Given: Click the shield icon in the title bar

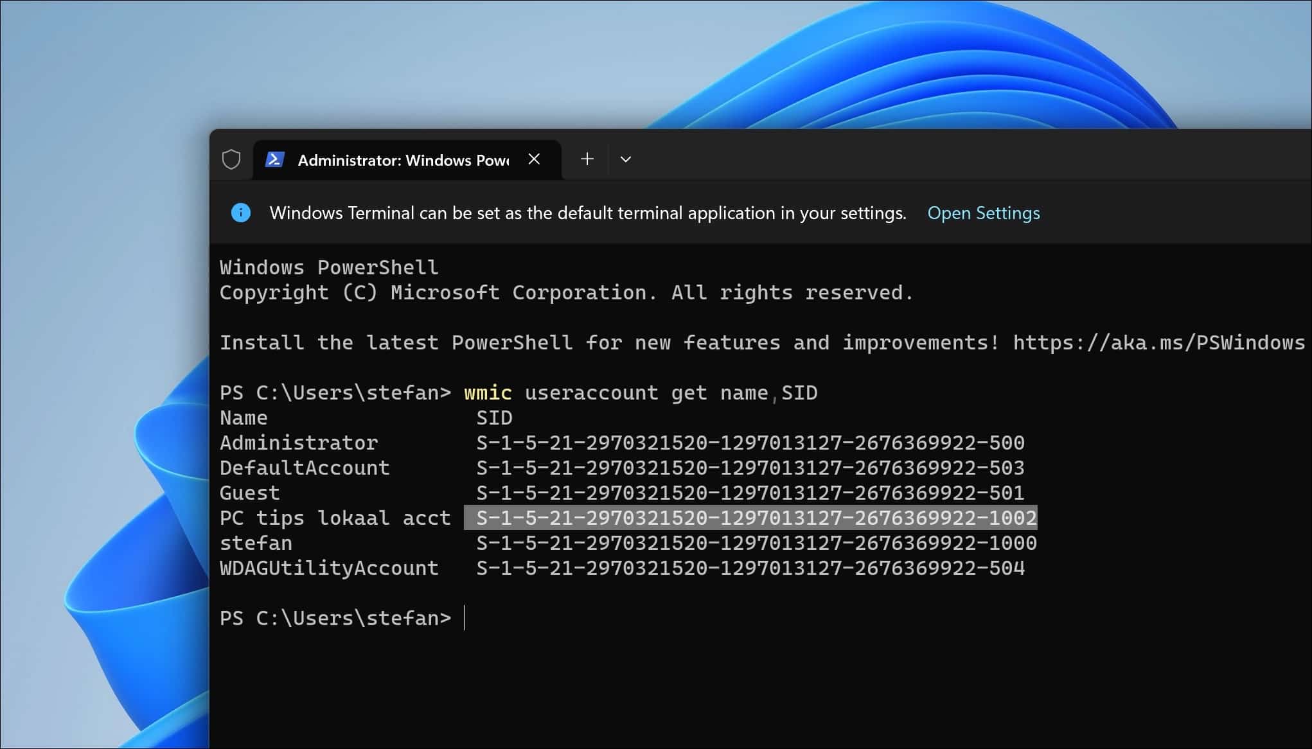Looking at the screenshot, I should coord(231,160).
